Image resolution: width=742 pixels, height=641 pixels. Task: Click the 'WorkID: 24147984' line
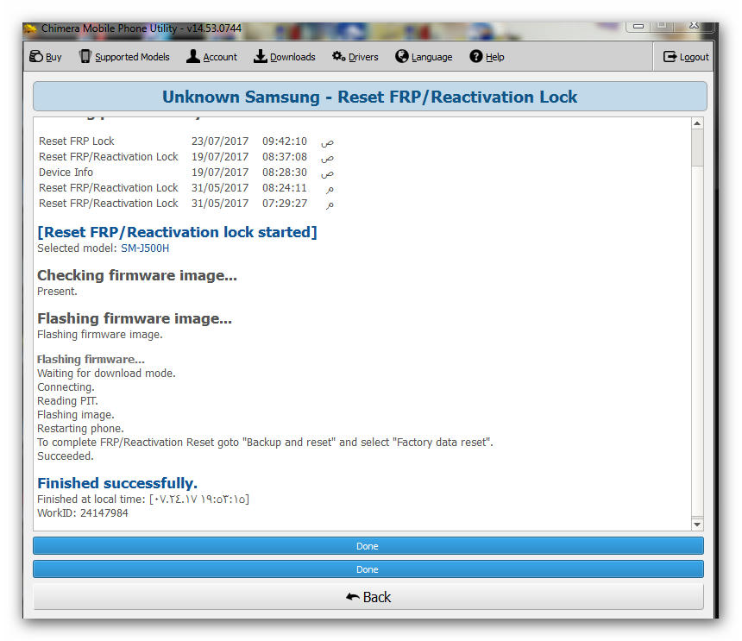(83, 512)
